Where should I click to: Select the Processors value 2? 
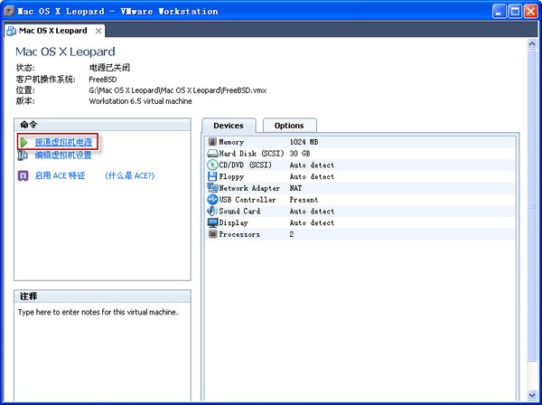(x=292, y=234)
